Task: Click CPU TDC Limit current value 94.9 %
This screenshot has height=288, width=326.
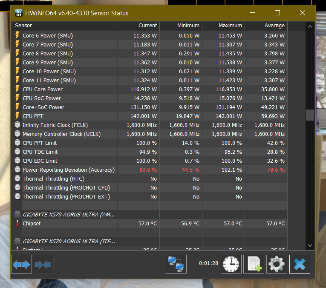Action: pos(148,152)
